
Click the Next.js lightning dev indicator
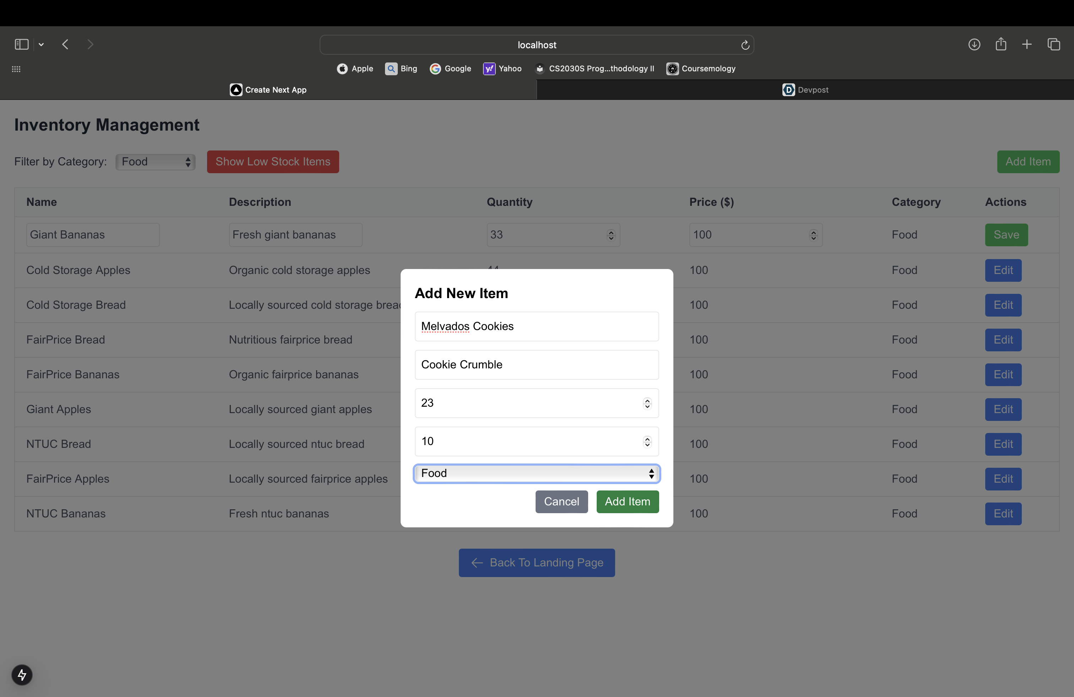[22, 675]
